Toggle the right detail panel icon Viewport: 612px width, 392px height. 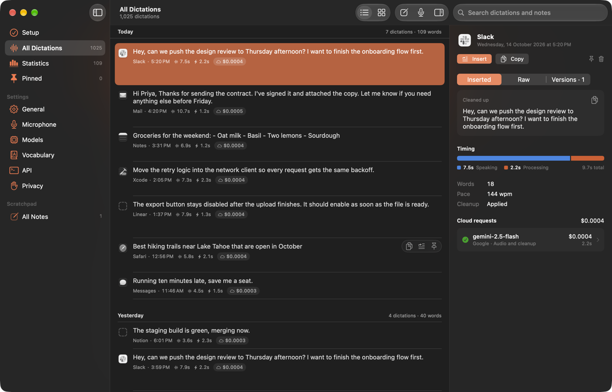point(438,12)
